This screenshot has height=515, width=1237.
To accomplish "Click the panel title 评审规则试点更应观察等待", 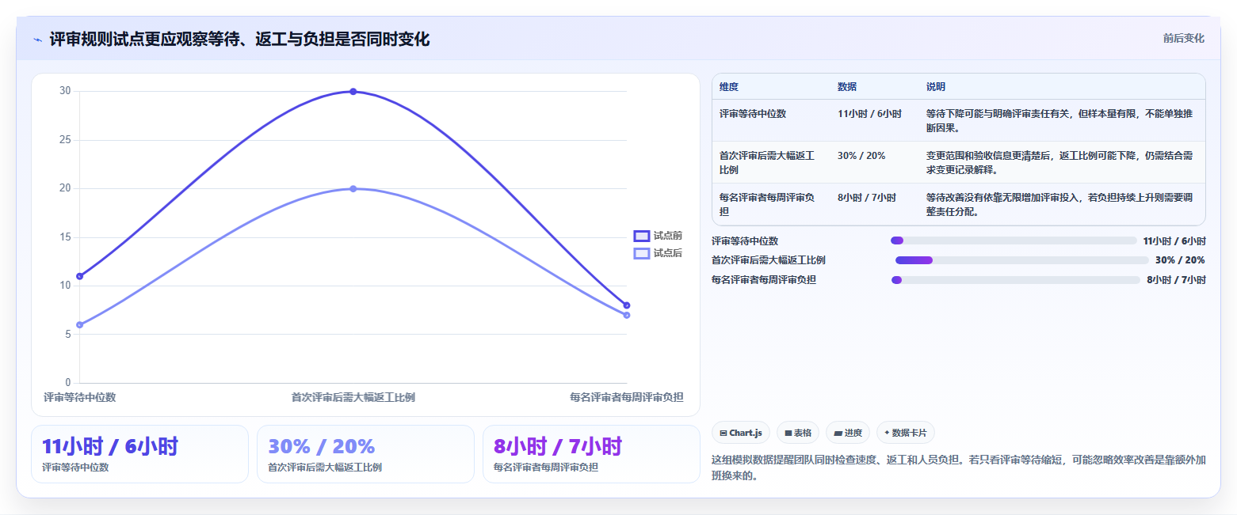I will pyautogui.click(x=239, y=40).
